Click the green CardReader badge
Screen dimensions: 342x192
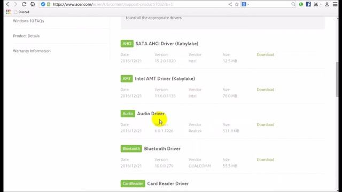(133, 183)
